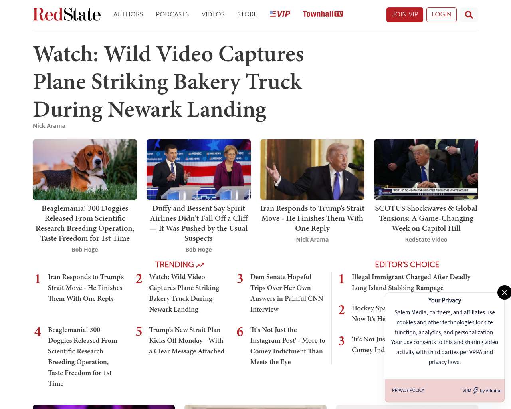Open the search magnifier icon
Image resolution: width=511 pixels, height=409 pixels.
(469, 15)
